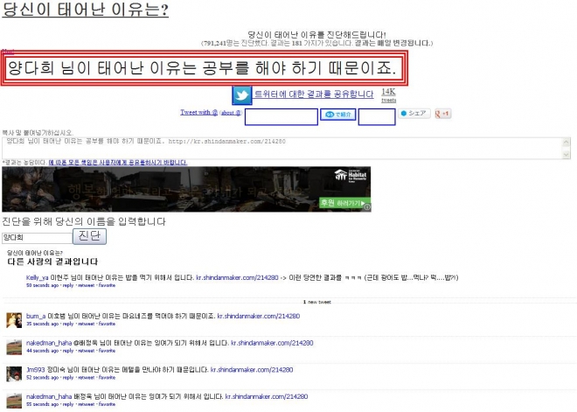577x412 pixels.
Task: Click the nakedman_haha avatar on the 55 seconds tweet
Action: [x=14, y=401]
